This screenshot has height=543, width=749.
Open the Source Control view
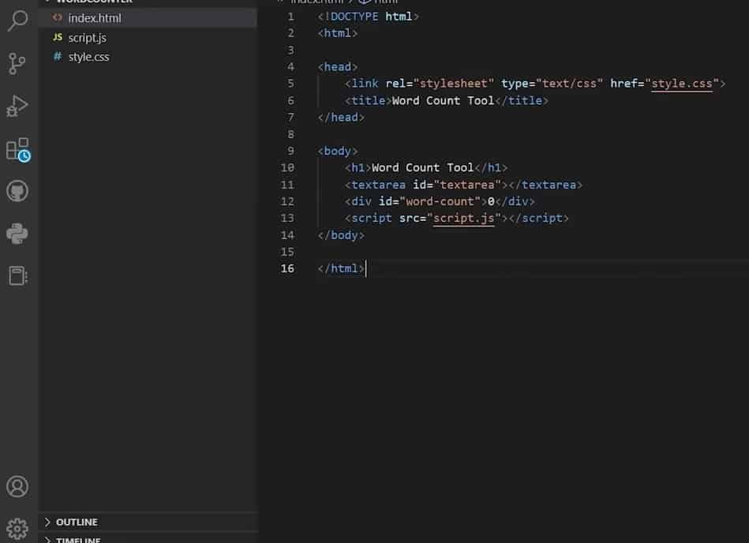click(17, 63)
